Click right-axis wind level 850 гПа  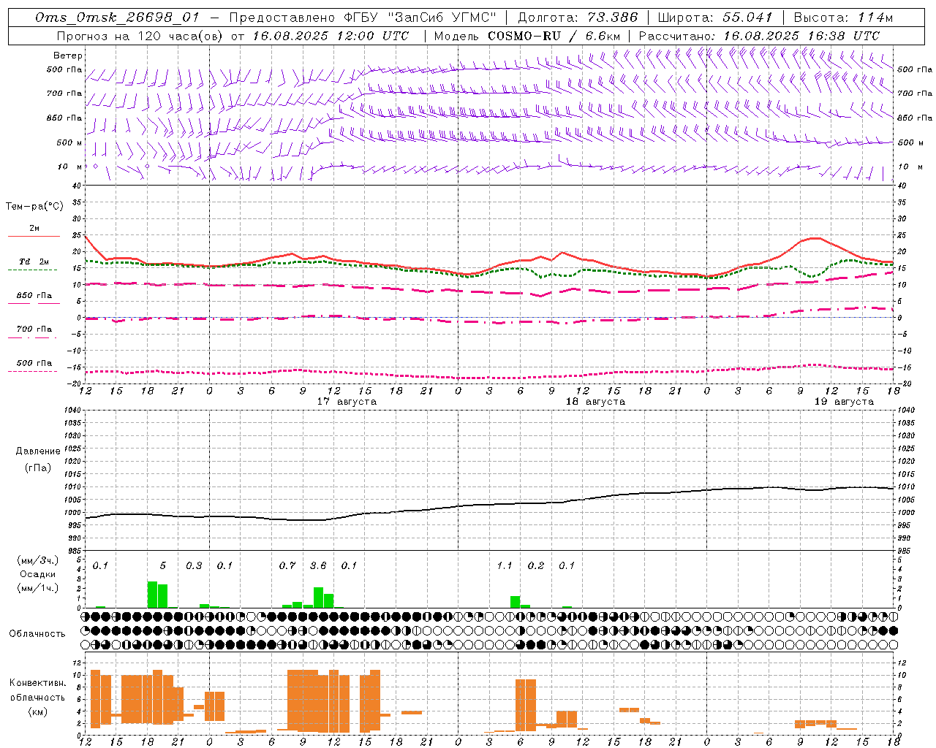pos(914,118)
